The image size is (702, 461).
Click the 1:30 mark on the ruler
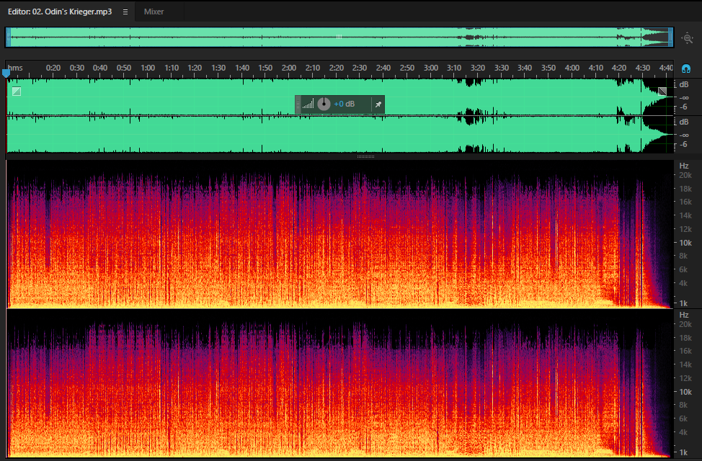(218, 68)
